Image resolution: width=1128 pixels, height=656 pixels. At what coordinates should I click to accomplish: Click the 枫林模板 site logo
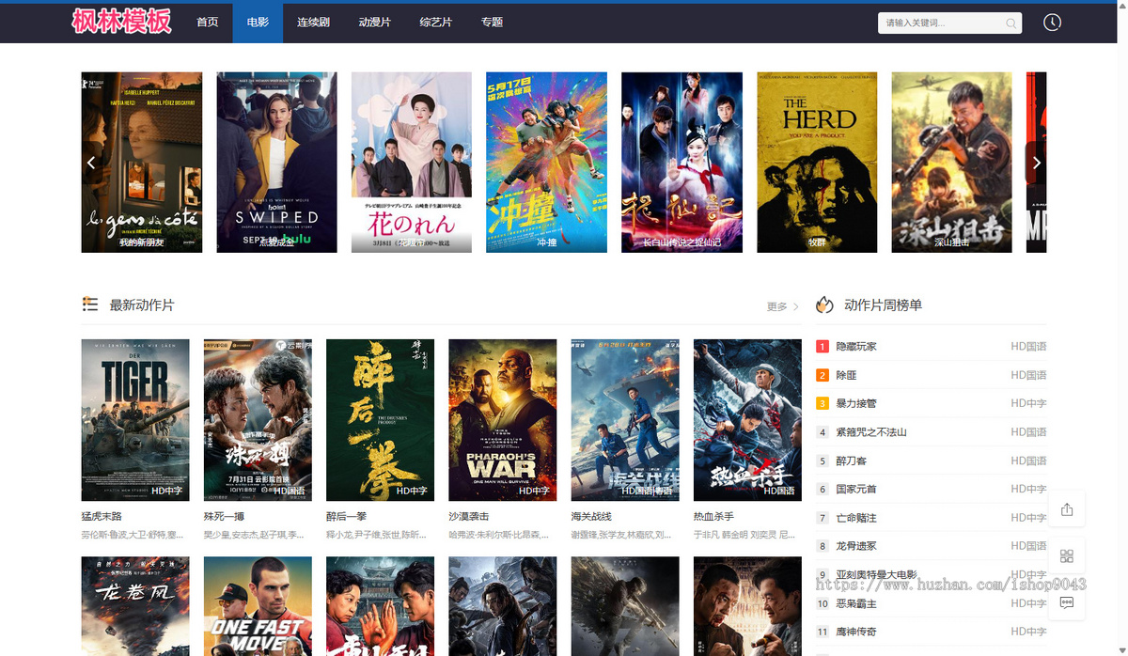pyautogui.click(x=122, y=22)
